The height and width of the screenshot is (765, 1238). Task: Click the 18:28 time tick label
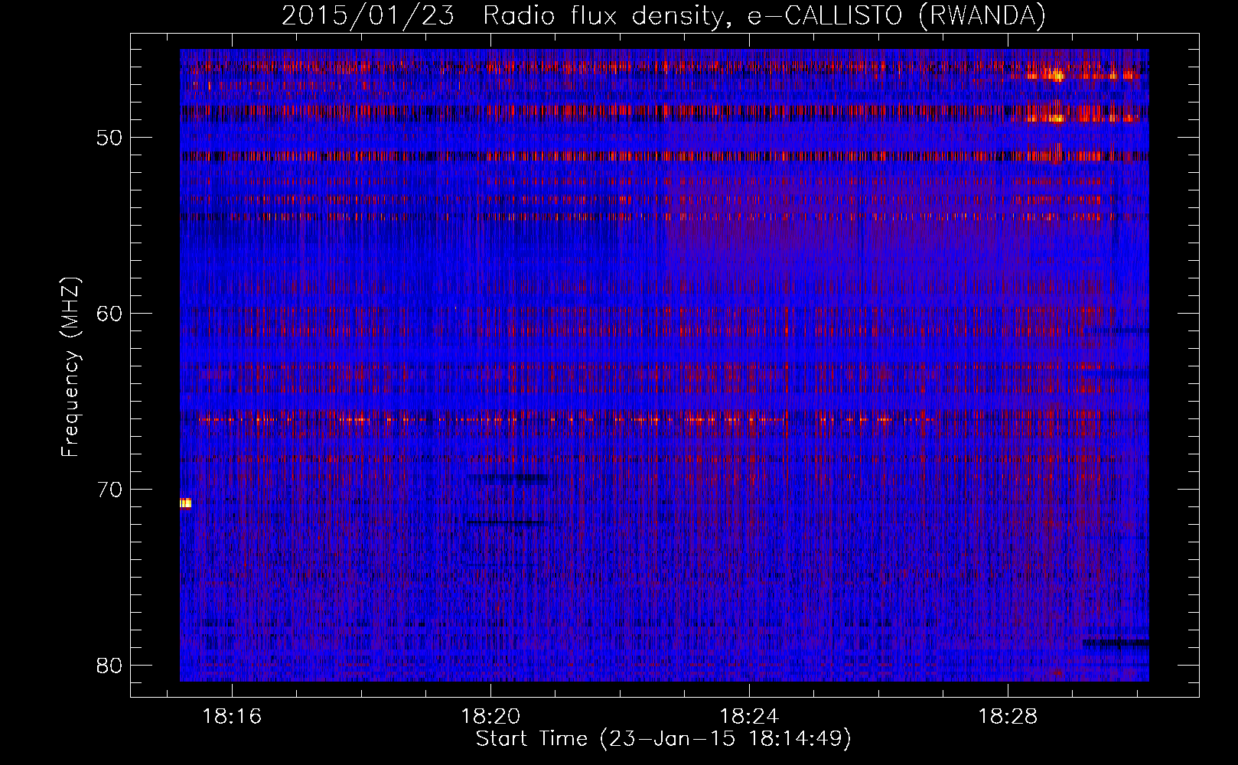tap(1008, 716)
